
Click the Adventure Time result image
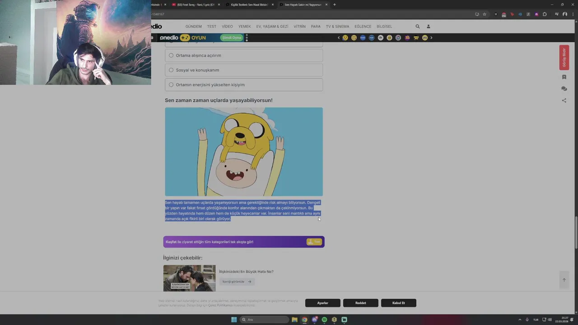click(x=244, y=152)
